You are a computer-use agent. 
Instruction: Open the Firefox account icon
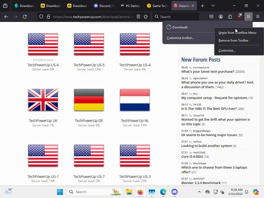221,16
